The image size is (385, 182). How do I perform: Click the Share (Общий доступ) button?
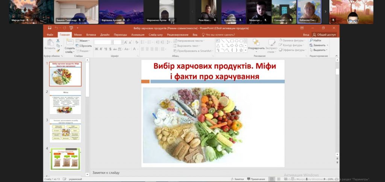(324, 35)
